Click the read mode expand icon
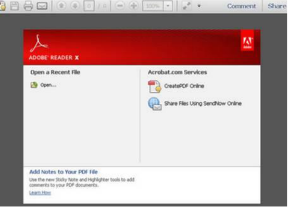The image size is (289, 207). tap(186, 6)
